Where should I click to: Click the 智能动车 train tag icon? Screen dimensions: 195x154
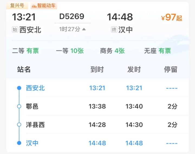[34, 6]
